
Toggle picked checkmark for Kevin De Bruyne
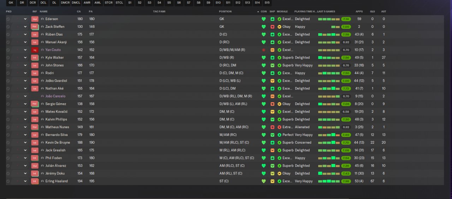pyautogui.click(x=8, y=143)
